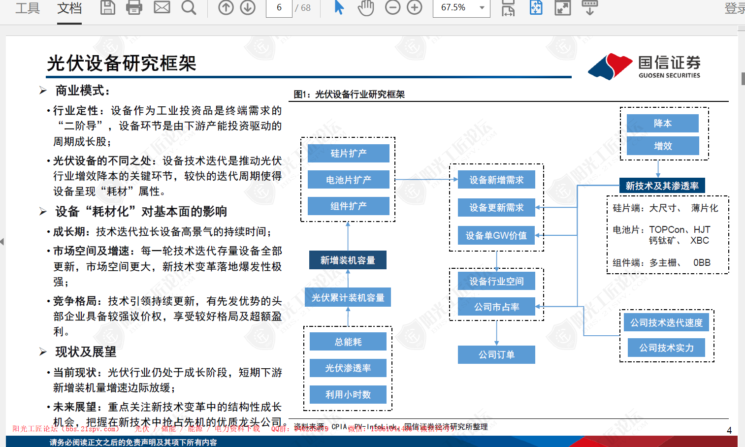The width and height of the screenshot is (745, 447).
Task: Click the 国信证券 logo
Action: pos(644,66)
